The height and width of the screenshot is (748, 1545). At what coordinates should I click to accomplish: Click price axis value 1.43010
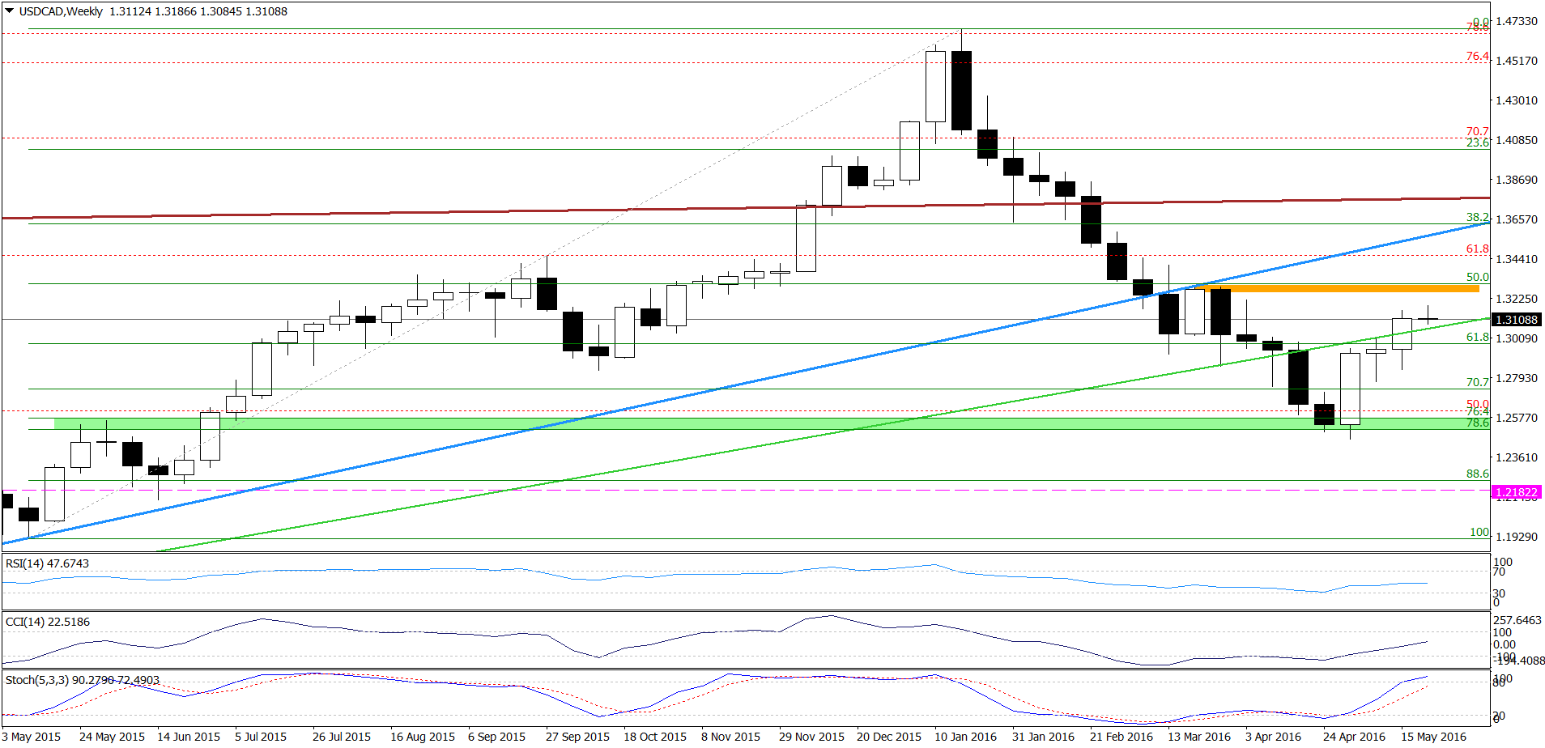[1517, 100]
